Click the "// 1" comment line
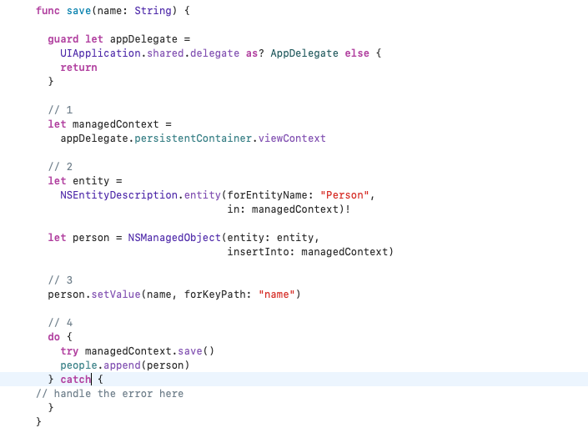588x448 pixels. click(60, 110)
